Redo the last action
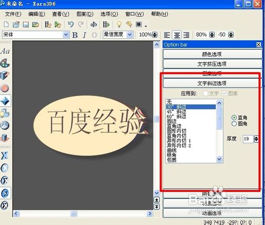The image size is (265, 225). pos(81,24)
